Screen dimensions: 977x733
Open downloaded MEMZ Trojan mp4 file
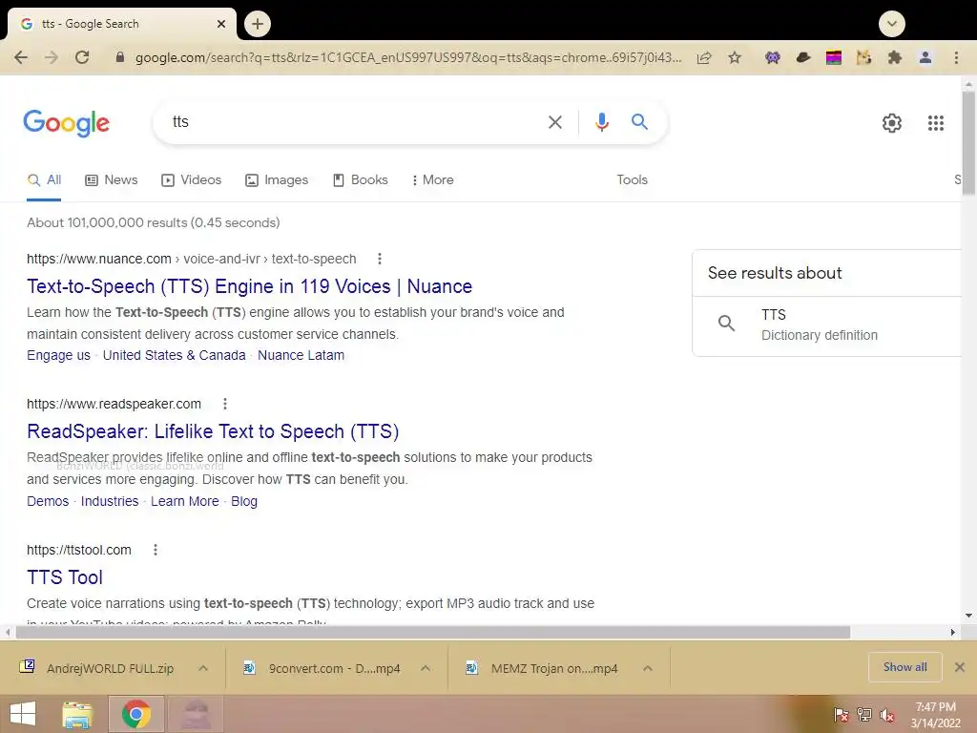542,668
